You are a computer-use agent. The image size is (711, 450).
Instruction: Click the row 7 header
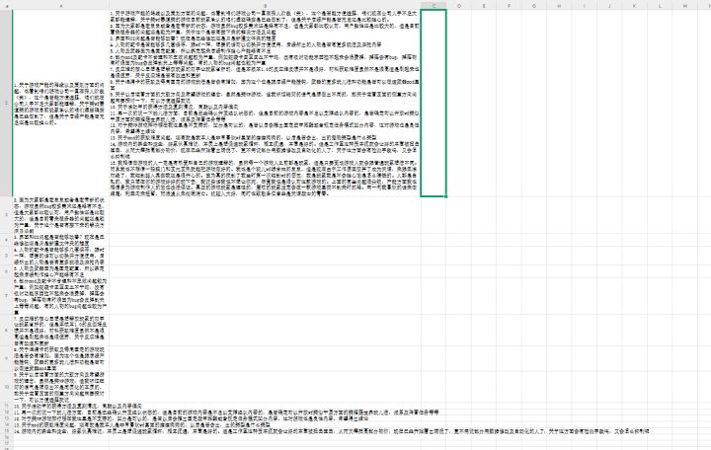click(x=6, y=296)
